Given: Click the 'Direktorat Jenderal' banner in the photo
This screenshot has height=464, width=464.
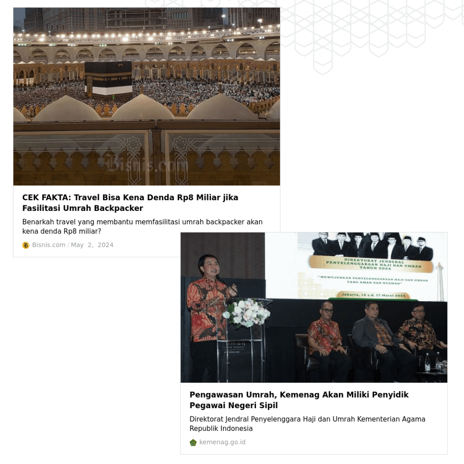Looking at the screenshot, I should (374, 264).
